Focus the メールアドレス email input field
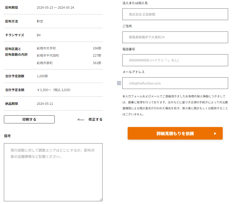The width and height of the screenshot is (232, 204). coord(175,83)
